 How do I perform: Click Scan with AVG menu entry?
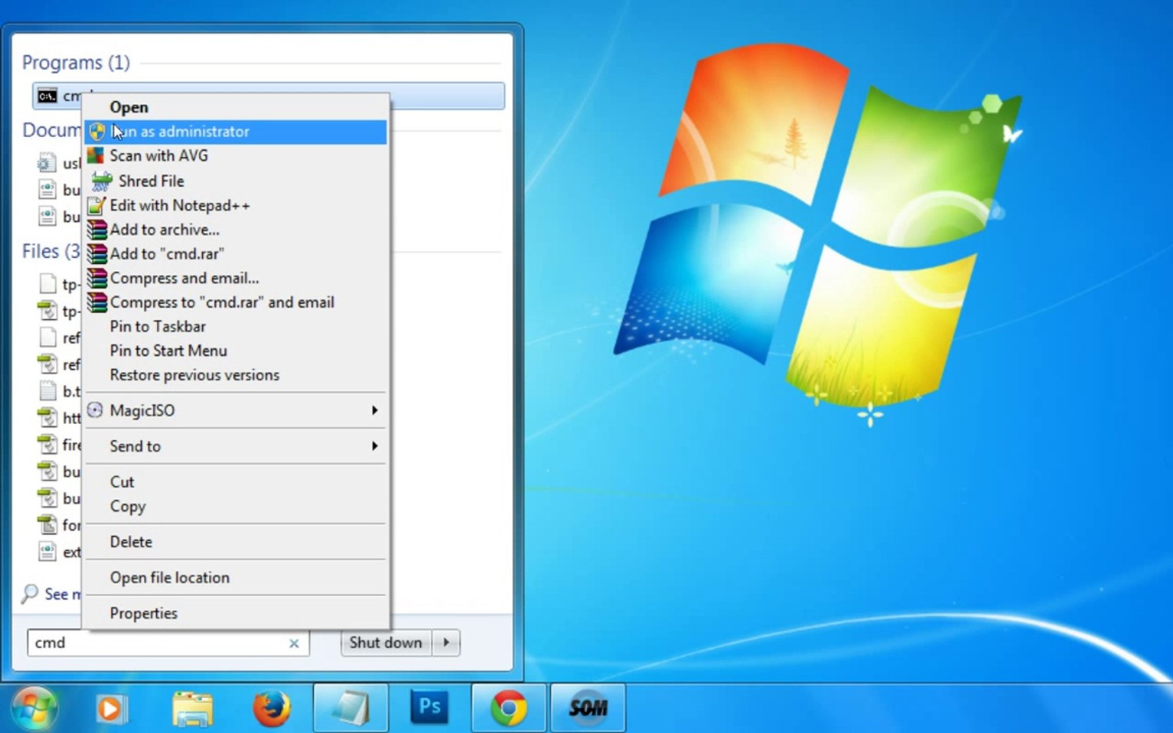[x=236, y=156]
